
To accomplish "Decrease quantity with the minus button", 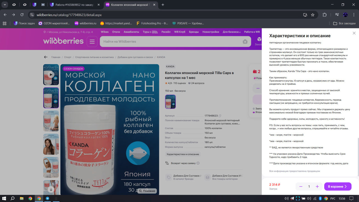I will [301, 187].
